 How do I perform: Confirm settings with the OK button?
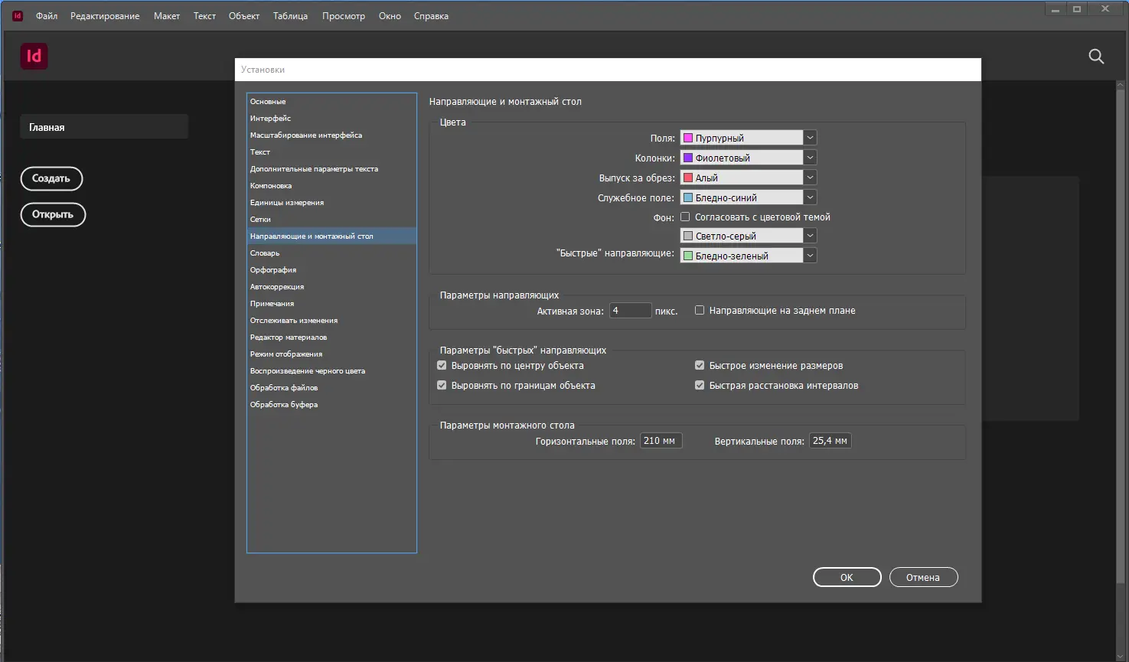[x=847, y=577]
